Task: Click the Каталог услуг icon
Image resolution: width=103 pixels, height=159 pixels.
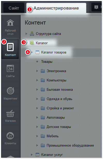Action: coord(37,155)
